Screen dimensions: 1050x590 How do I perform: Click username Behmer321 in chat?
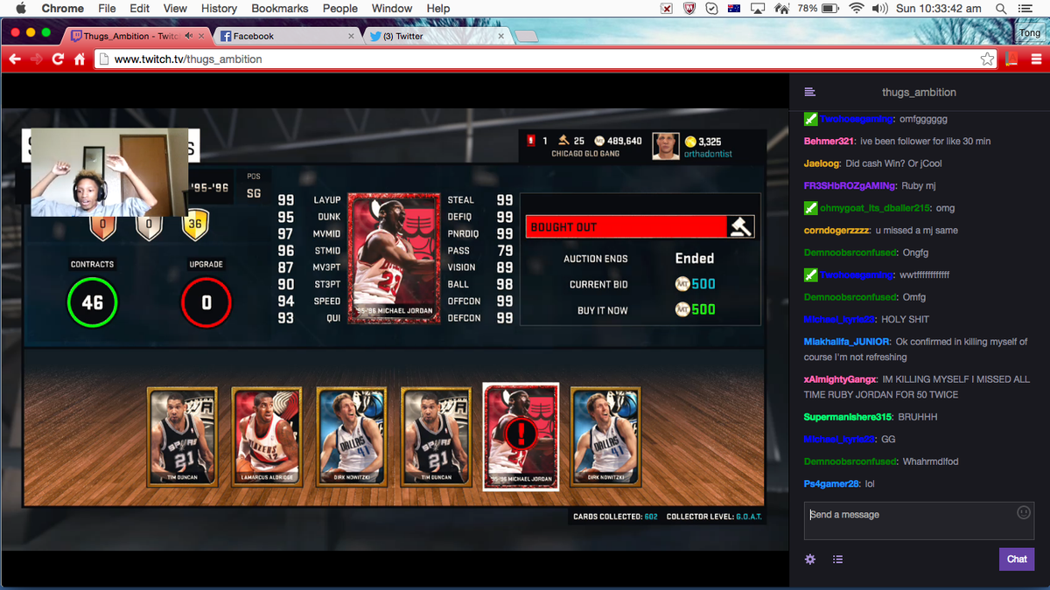point(829,141)
